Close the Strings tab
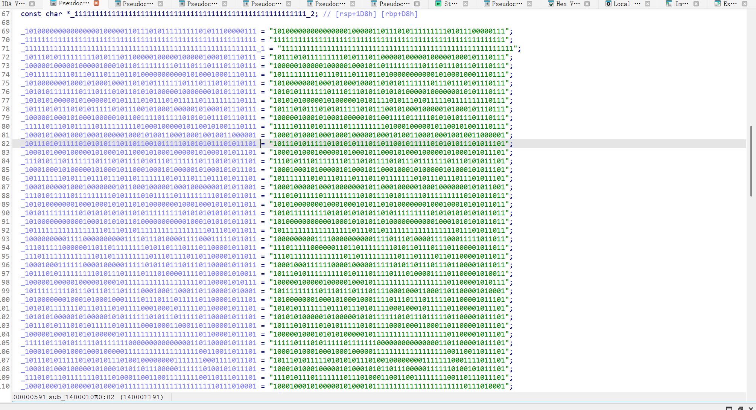756x410 pixels. tap(465, 4)
